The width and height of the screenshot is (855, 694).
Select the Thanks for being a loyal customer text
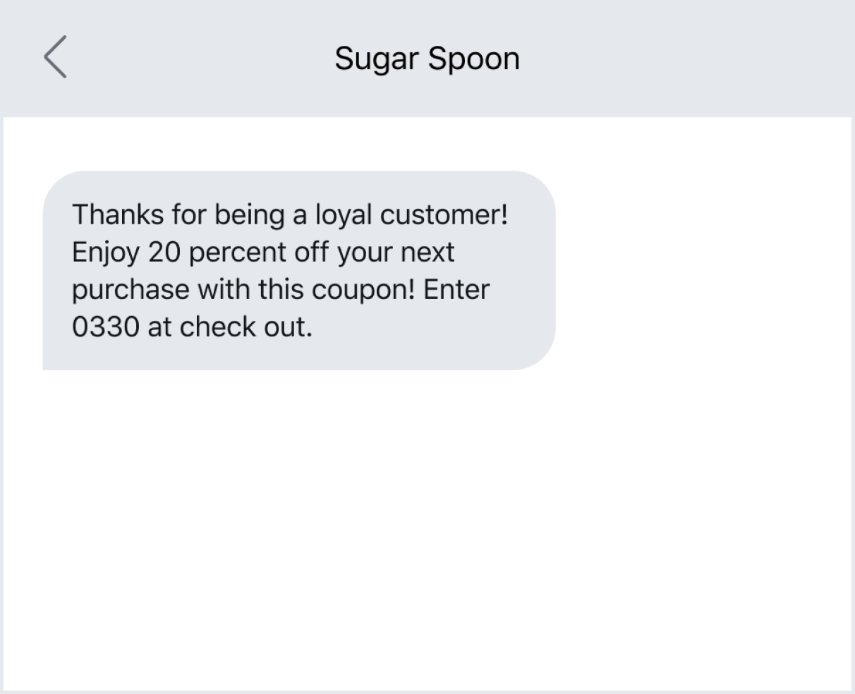click(291, 214)
